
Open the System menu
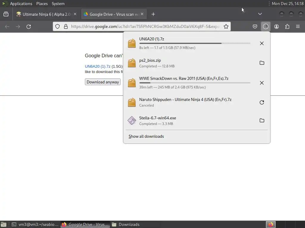pyautogui.click(x=58, y=4)
